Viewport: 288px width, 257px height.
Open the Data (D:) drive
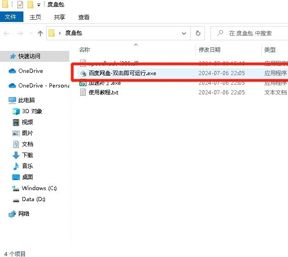33,199
